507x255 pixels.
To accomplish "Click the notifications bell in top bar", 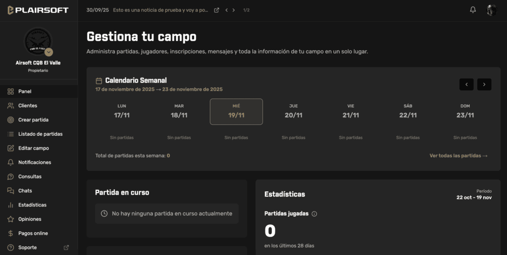I will pos(473,10).
